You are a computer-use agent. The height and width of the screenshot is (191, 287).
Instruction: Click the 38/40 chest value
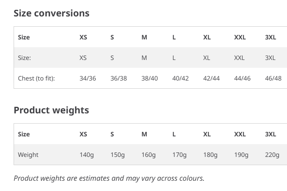coord(149,78)
